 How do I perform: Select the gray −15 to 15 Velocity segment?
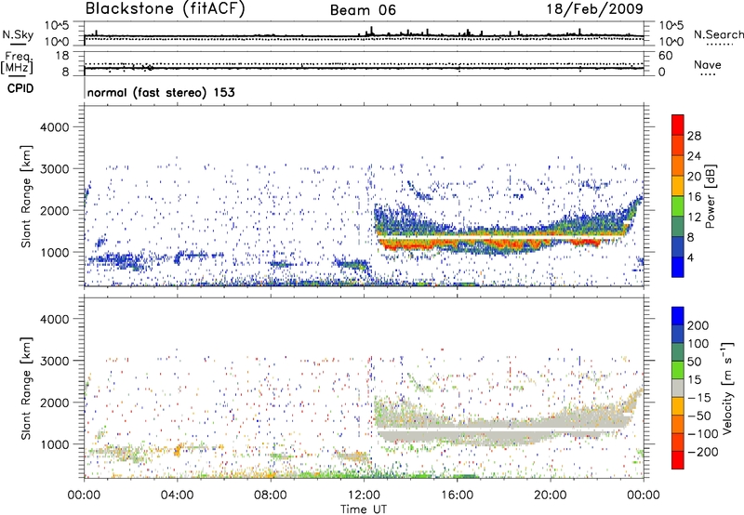click(x=678, y=388)
